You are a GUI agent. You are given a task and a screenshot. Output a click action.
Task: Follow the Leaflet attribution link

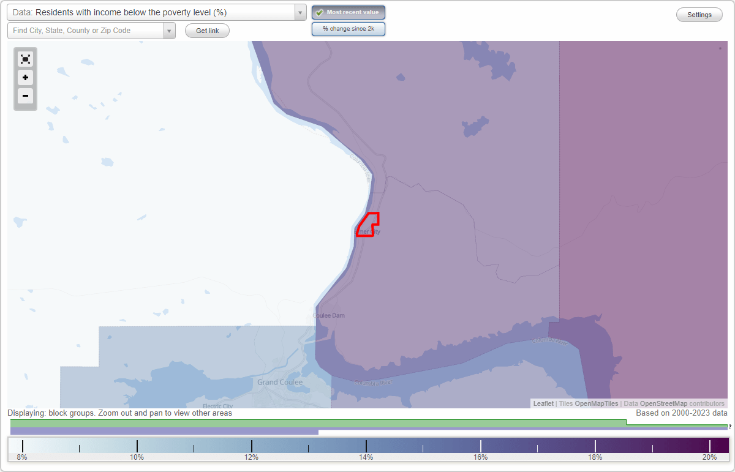[543, 403]
